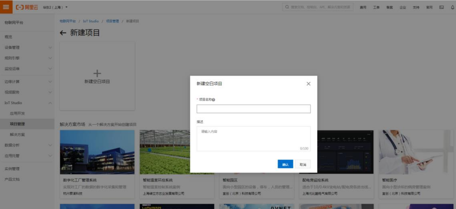Click the plus icon for 新建空白项目
456x209 pixels.
coord(97,73)
